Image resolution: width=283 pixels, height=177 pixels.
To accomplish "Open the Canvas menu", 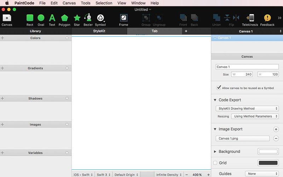I will (69, 3).
